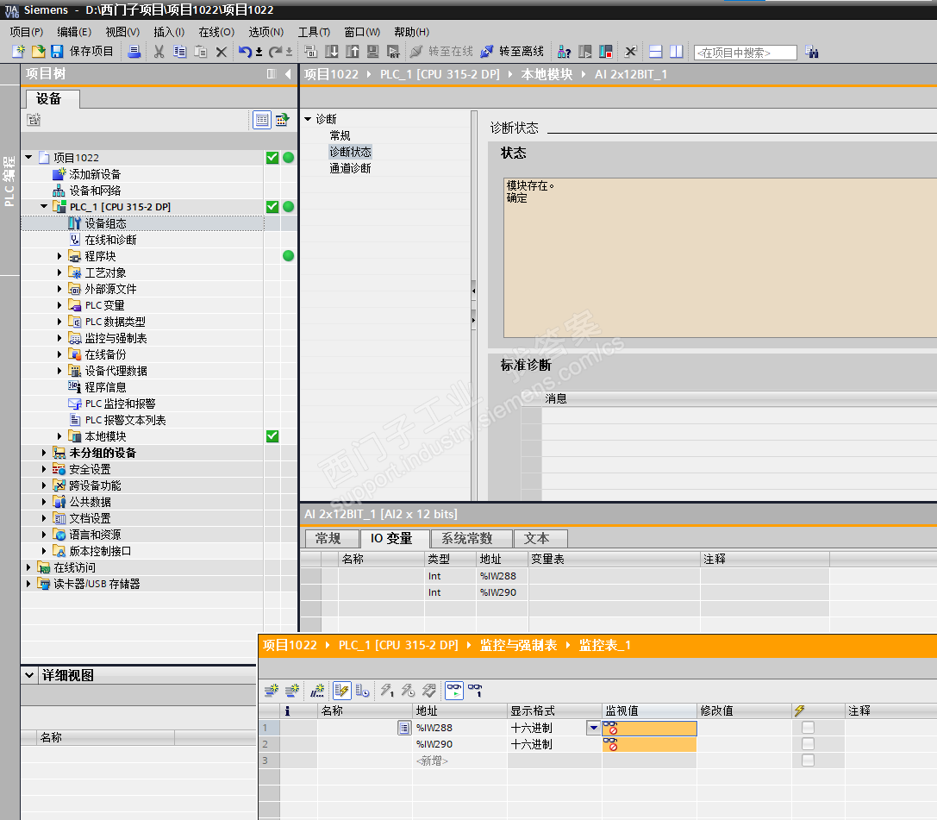937x820 pixels.
Task: Open the 项目(P) menu
Action: tap(27, 32)
